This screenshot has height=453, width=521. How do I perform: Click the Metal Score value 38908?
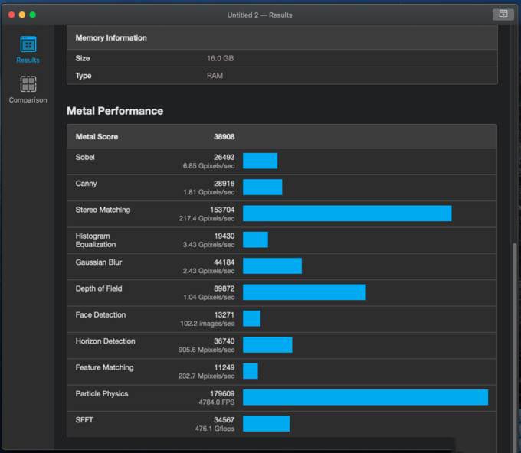coord(224,137)
